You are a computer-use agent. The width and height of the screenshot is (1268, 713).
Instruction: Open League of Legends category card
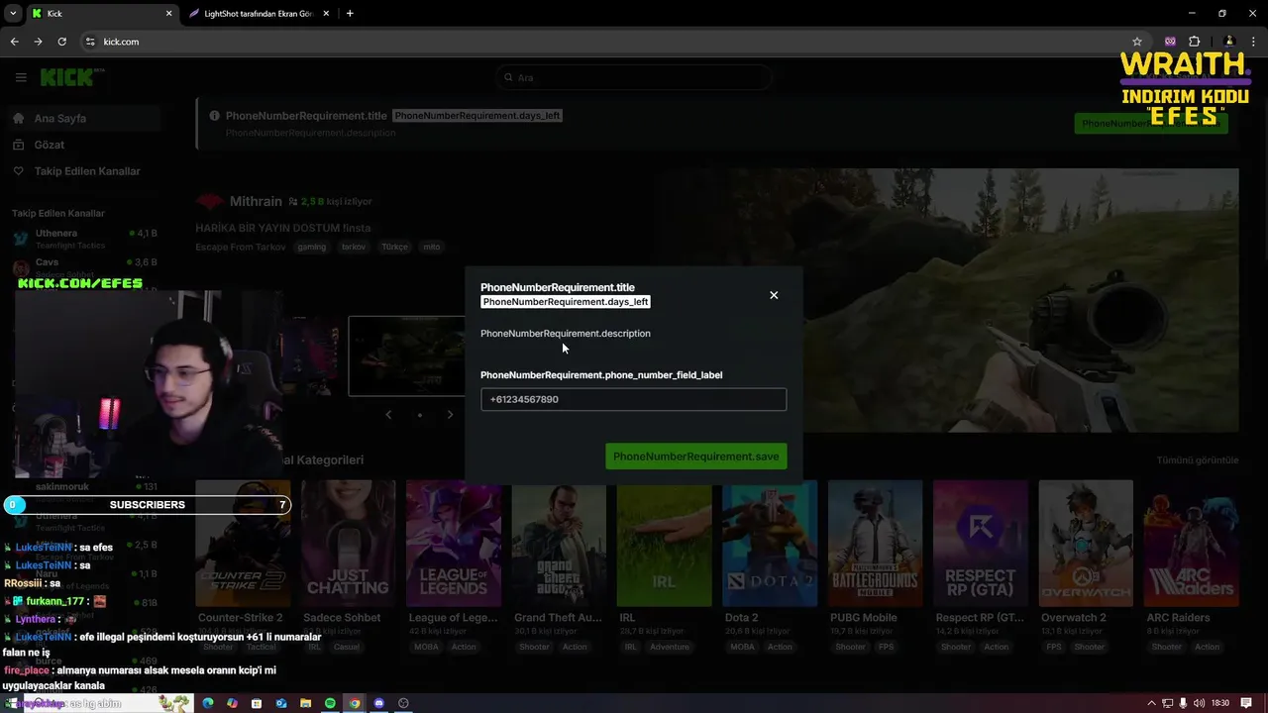pos(454,543)
